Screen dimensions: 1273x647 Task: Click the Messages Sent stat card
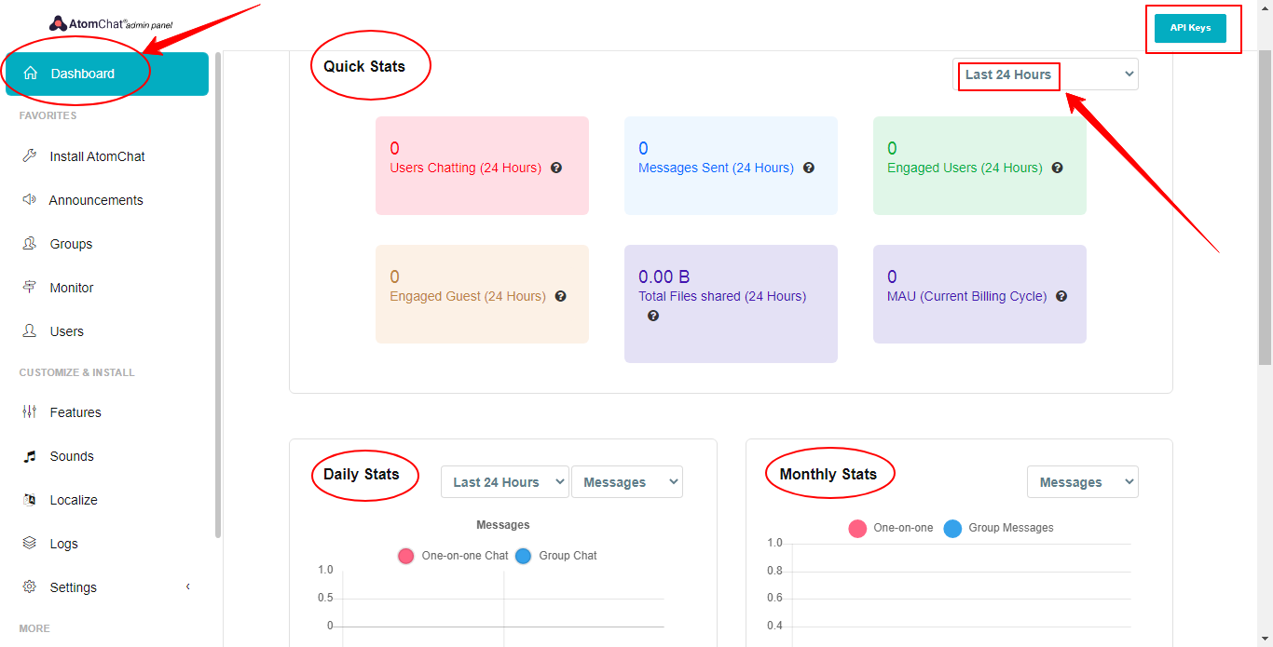(731, 166)
